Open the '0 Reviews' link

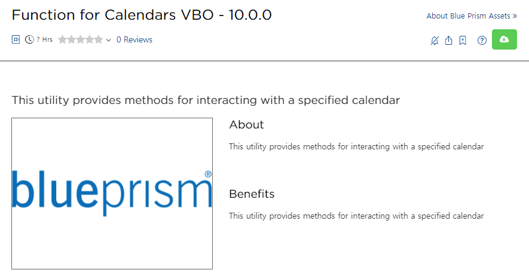point(134,39)
